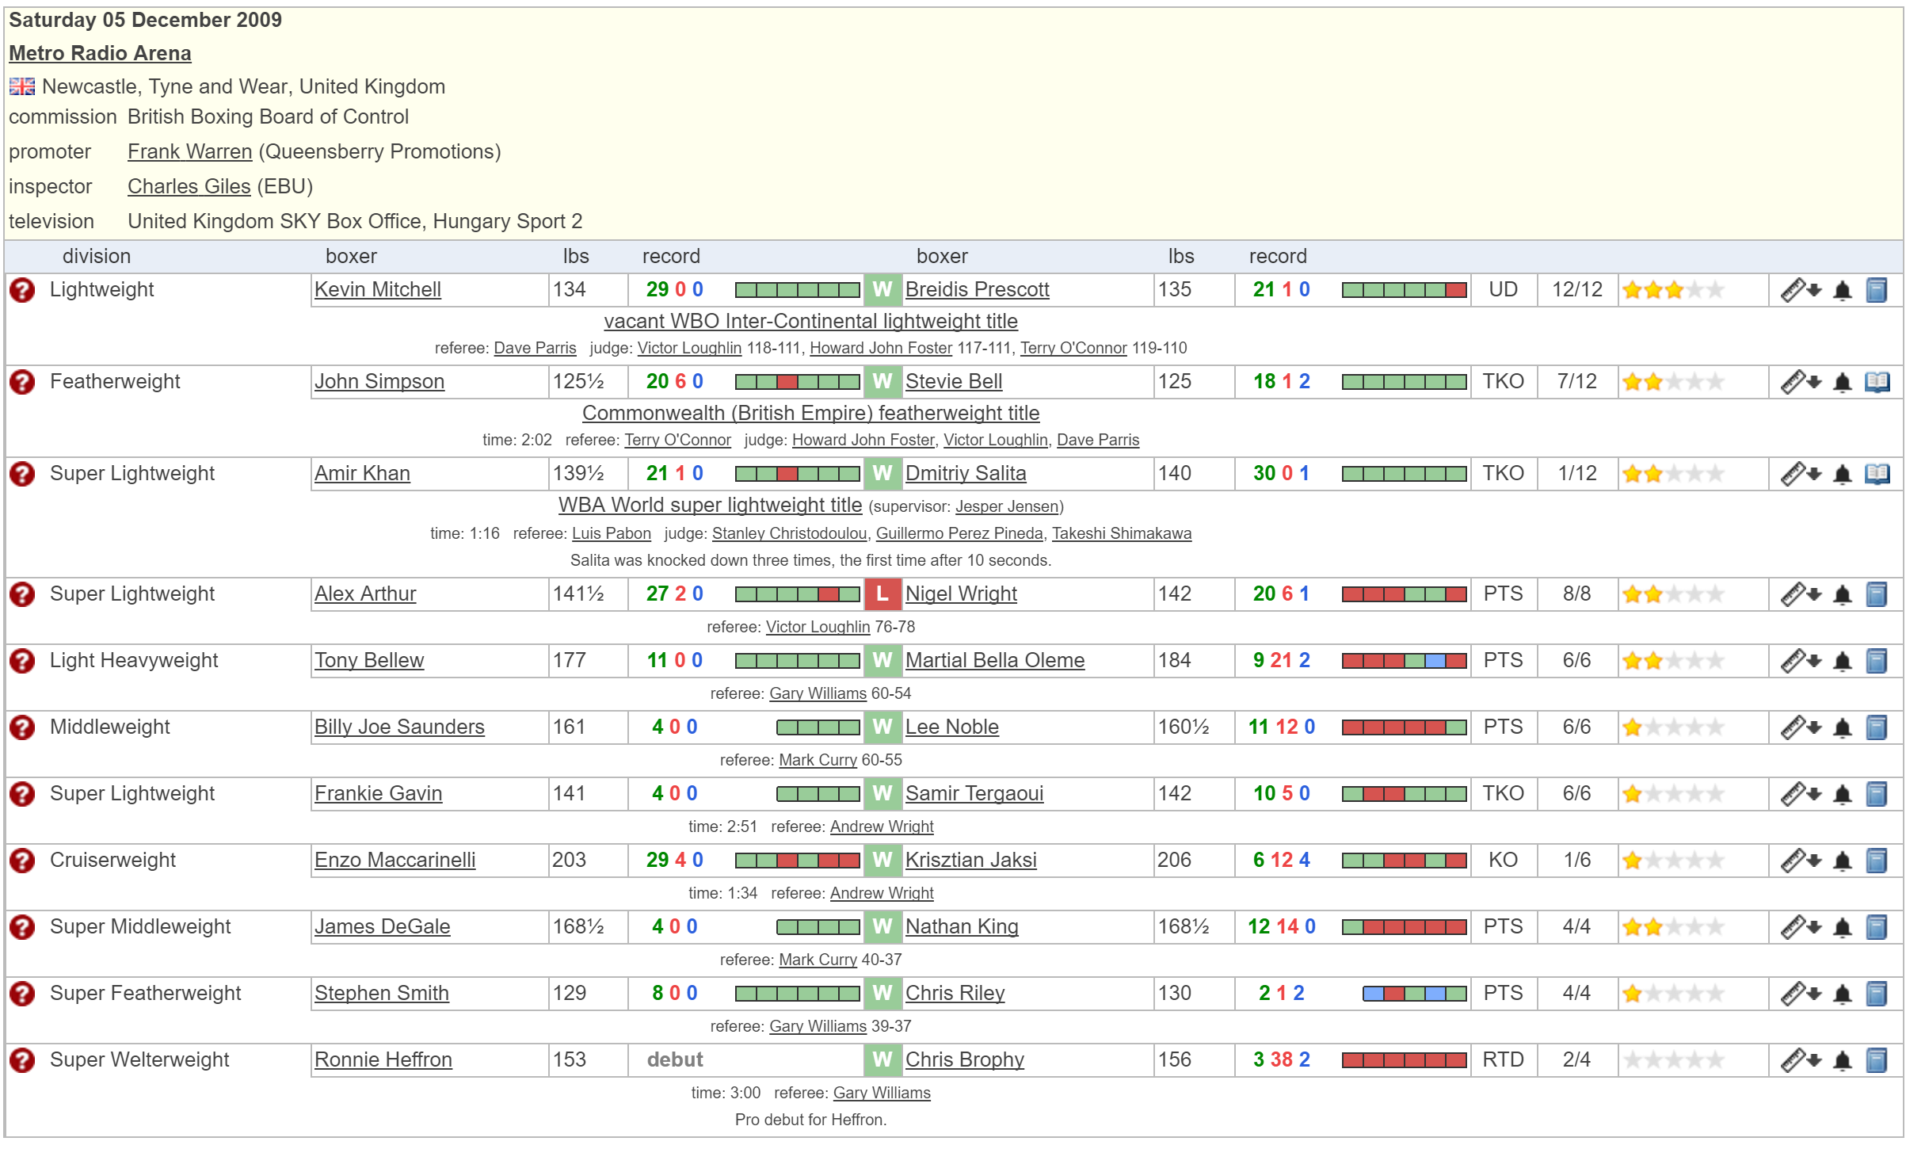Screen dimensions: 1906x1149
Task: Open Amir Khan's boxer profile
Action: point(362,474)
